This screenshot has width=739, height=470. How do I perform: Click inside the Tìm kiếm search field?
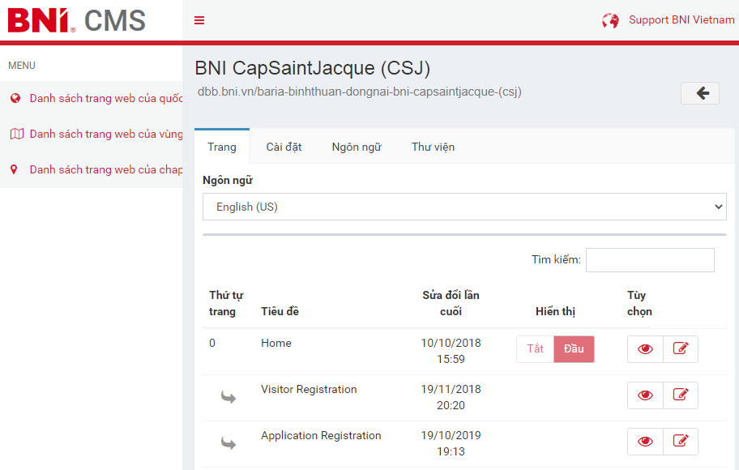click(x=650, y=260)
